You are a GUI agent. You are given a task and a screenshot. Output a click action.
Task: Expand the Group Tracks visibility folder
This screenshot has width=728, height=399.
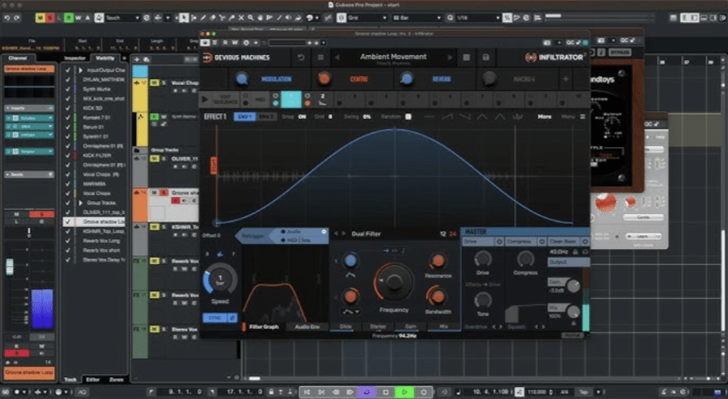(x=80, y=203)
